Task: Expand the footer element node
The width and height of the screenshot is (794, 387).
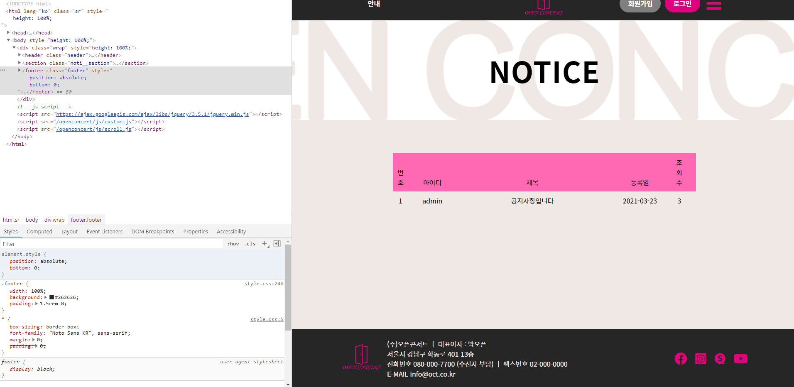Action: click(20, 71)
